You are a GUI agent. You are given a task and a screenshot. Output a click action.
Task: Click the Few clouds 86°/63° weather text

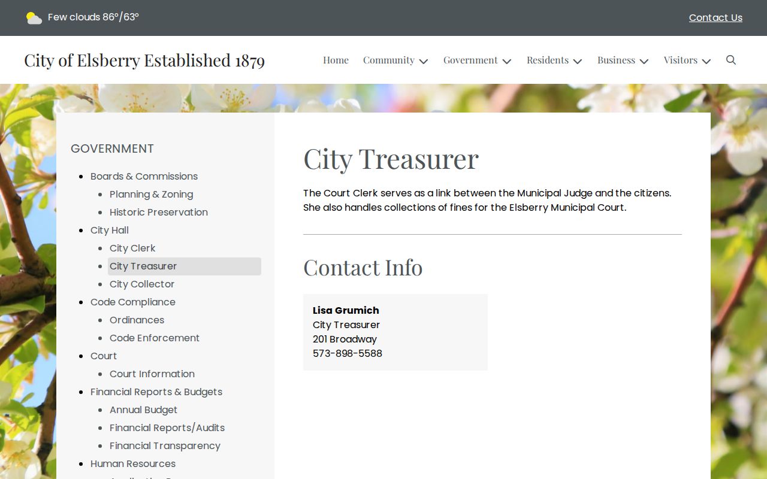coord(93,17)
